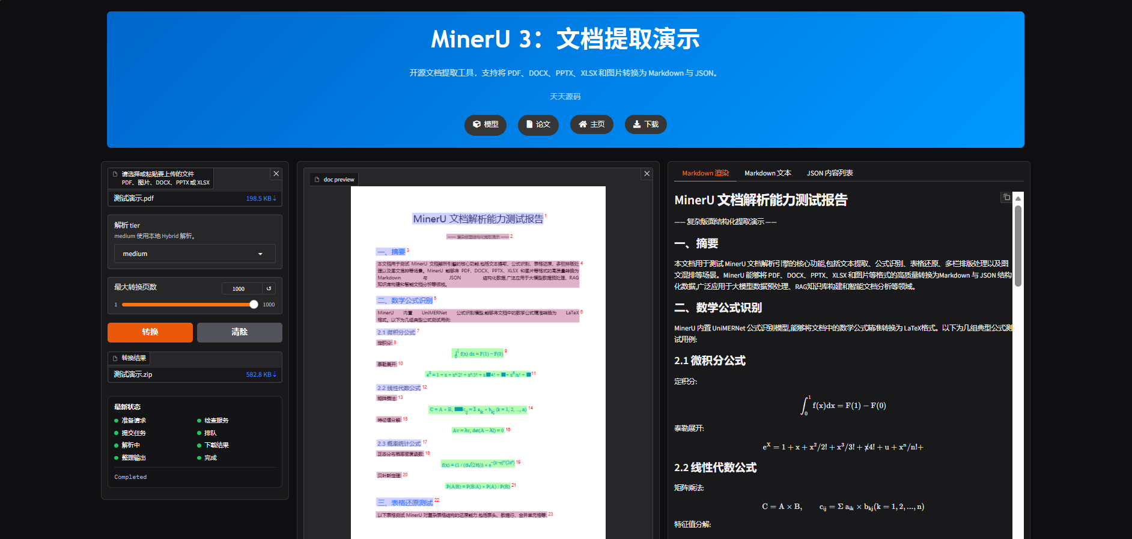The image size is (1132, 539).
Task: Click the 最大转换页数 number input field
Action: point(241,288)
